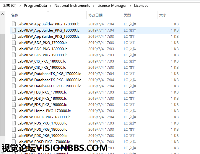Select file name LabVIEW_FDS_PKG_170000.lc
The image size is (200, 154).
[x=42, y=92]
